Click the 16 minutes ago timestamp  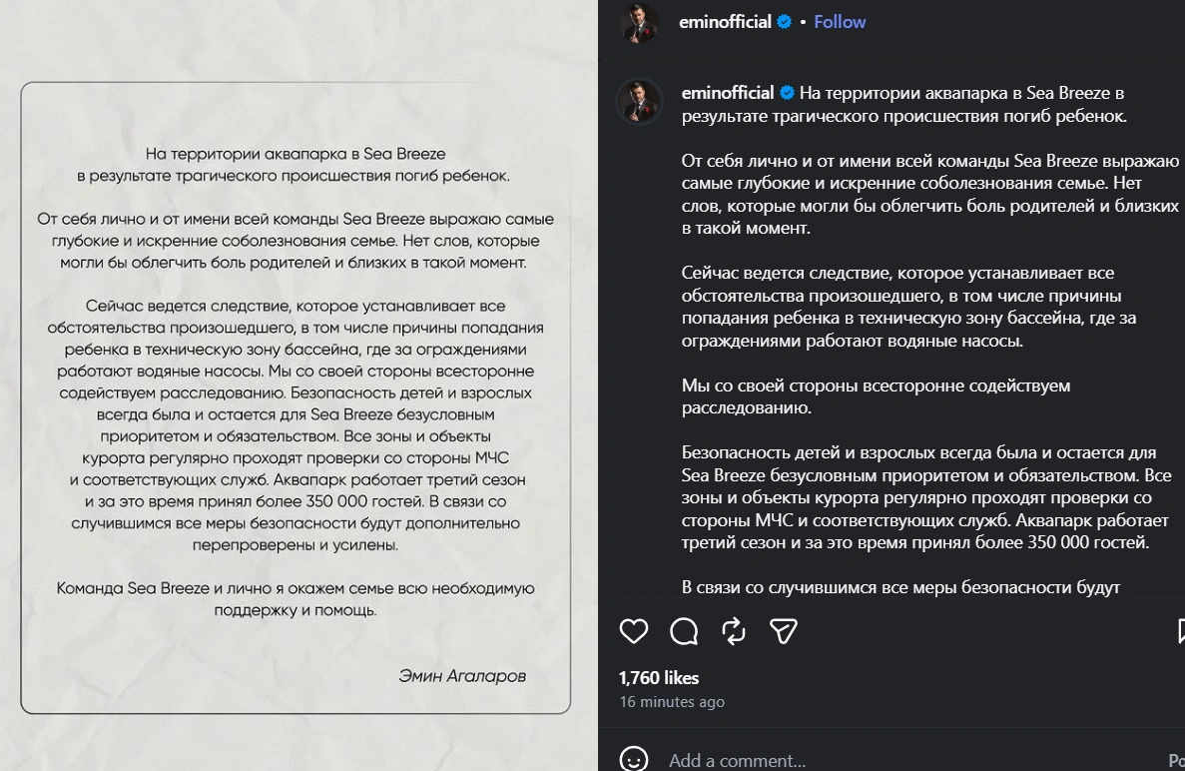[672, 701]
